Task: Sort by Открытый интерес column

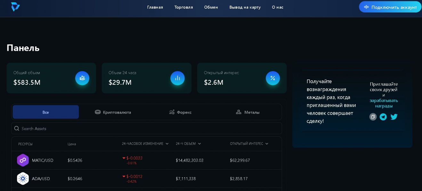Action: click(249, 144)
